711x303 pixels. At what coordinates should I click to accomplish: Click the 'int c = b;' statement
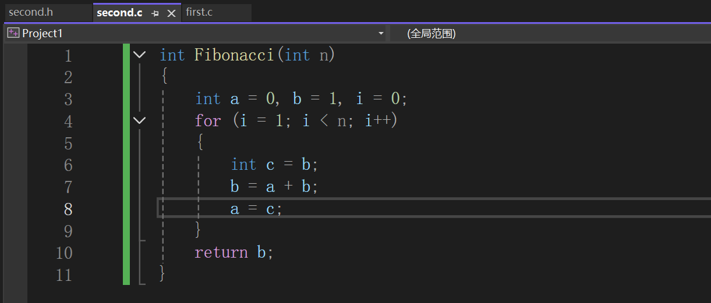pyautogui.click(x=274, y=165)
